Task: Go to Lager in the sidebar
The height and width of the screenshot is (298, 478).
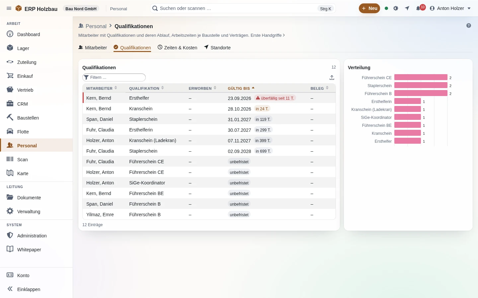Action: pos(37,48)
